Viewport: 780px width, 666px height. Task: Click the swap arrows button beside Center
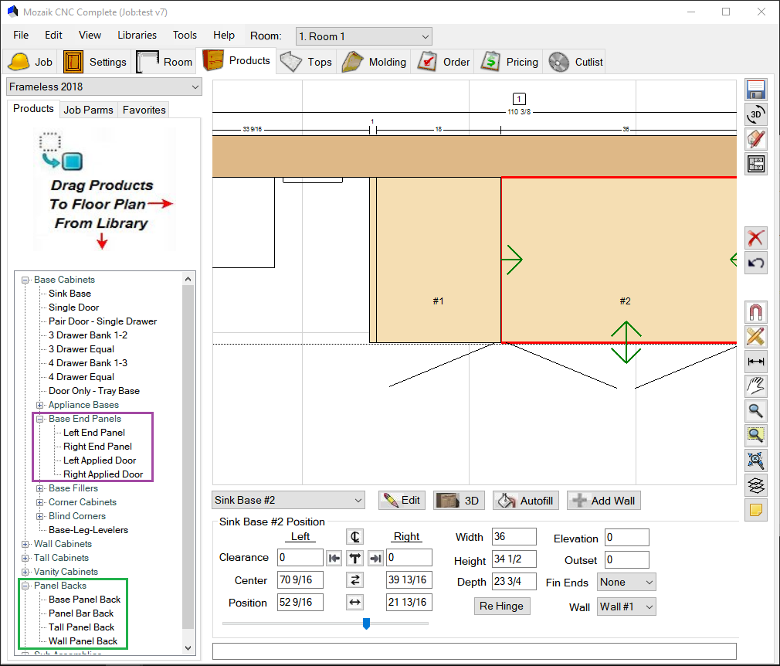click(355, 580)
